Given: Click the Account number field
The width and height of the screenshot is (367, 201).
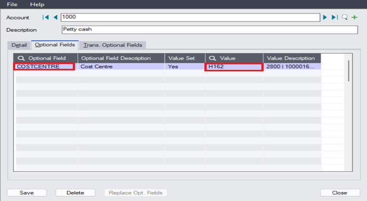Looking at the screenshot, I should [190, 17].
